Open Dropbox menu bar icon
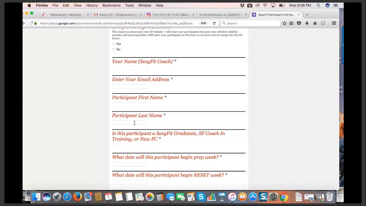Image resolution: width=366 pixels, height=206 pixels. [x=242, y=5]
